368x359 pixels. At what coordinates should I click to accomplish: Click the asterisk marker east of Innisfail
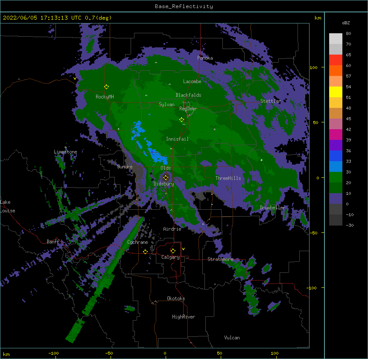(x=214, y=129)
